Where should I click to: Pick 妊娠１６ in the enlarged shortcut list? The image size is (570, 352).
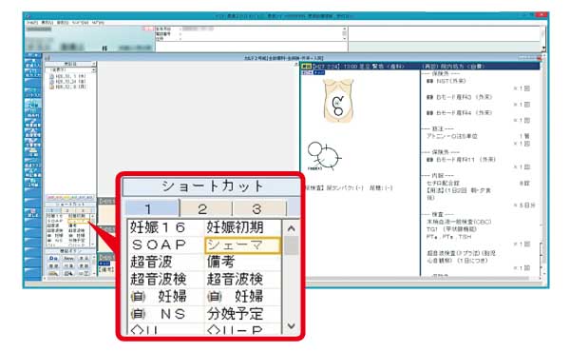[158, 228]
